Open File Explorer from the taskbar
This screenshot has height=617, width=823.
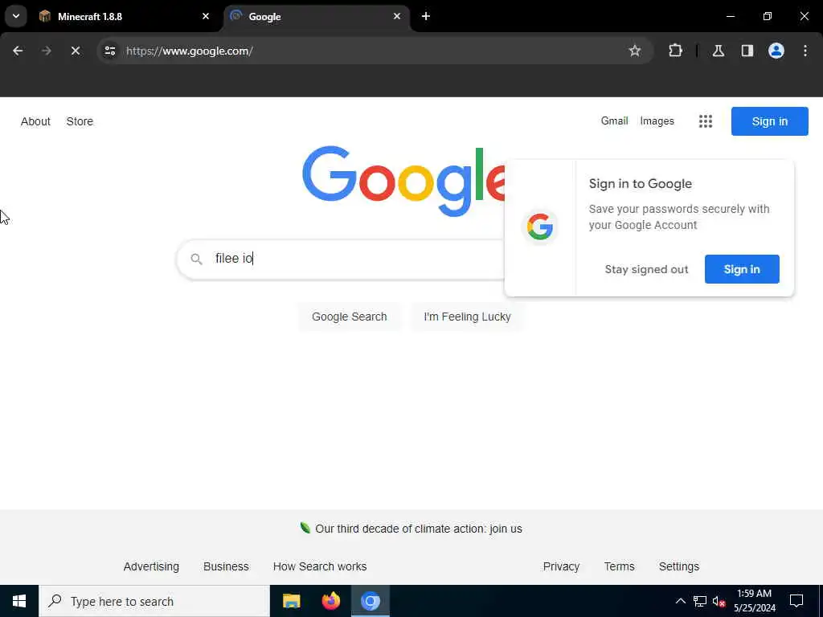291,601
